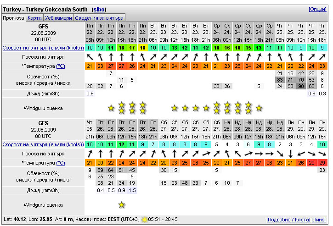Click the 21h header under Чт 25.
333x226 pixels.
click(x=90, y=137)
